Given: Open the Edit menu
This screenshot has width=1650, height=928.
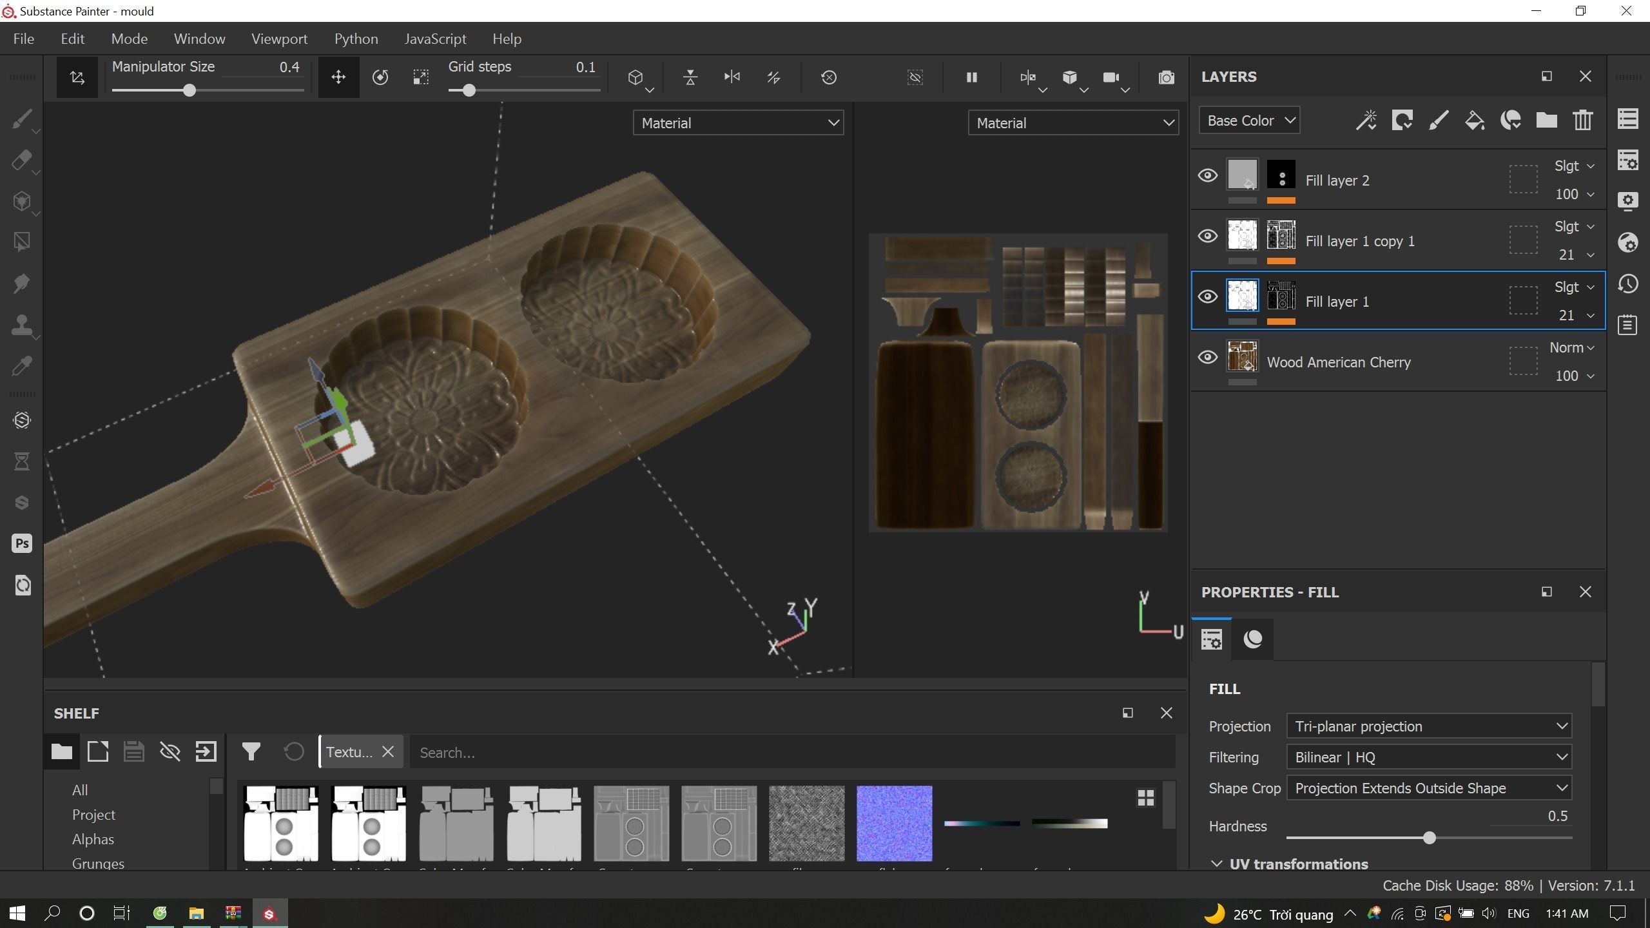Looking at the screenshot, I should (73, 39).
